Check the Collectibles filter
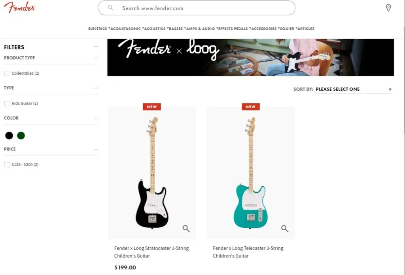 pos(7,74)
